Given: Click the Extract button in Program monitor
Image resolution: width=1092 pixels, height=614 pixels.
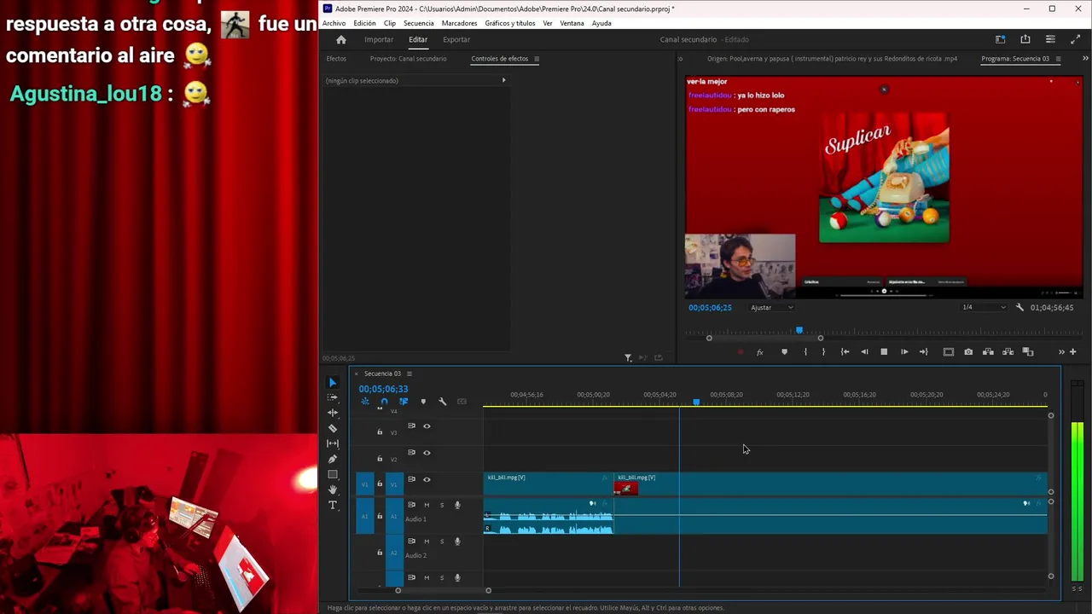Looking at the screenshot, I should pos(1008,352).
